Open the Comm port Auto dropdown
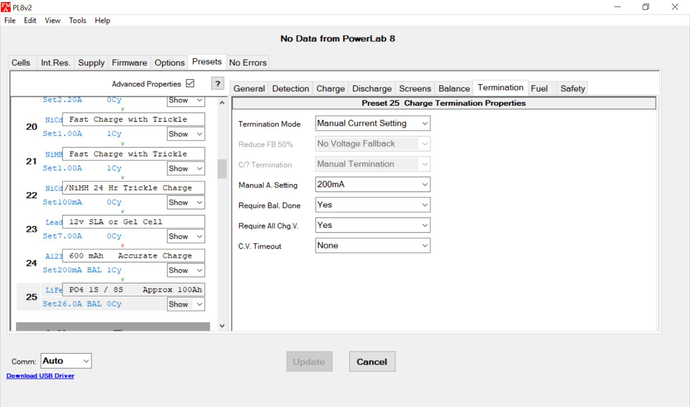690x407 pixels. pos(66,361)
